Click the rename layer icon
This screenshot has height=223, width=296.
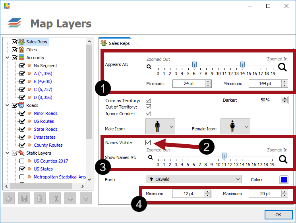tap(55, 198)
